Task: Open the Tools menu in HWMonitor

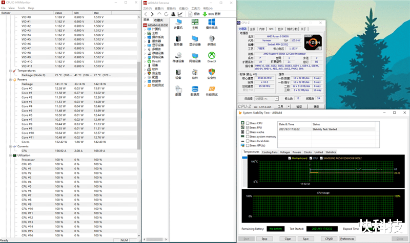Action: [x=21, y=8]
